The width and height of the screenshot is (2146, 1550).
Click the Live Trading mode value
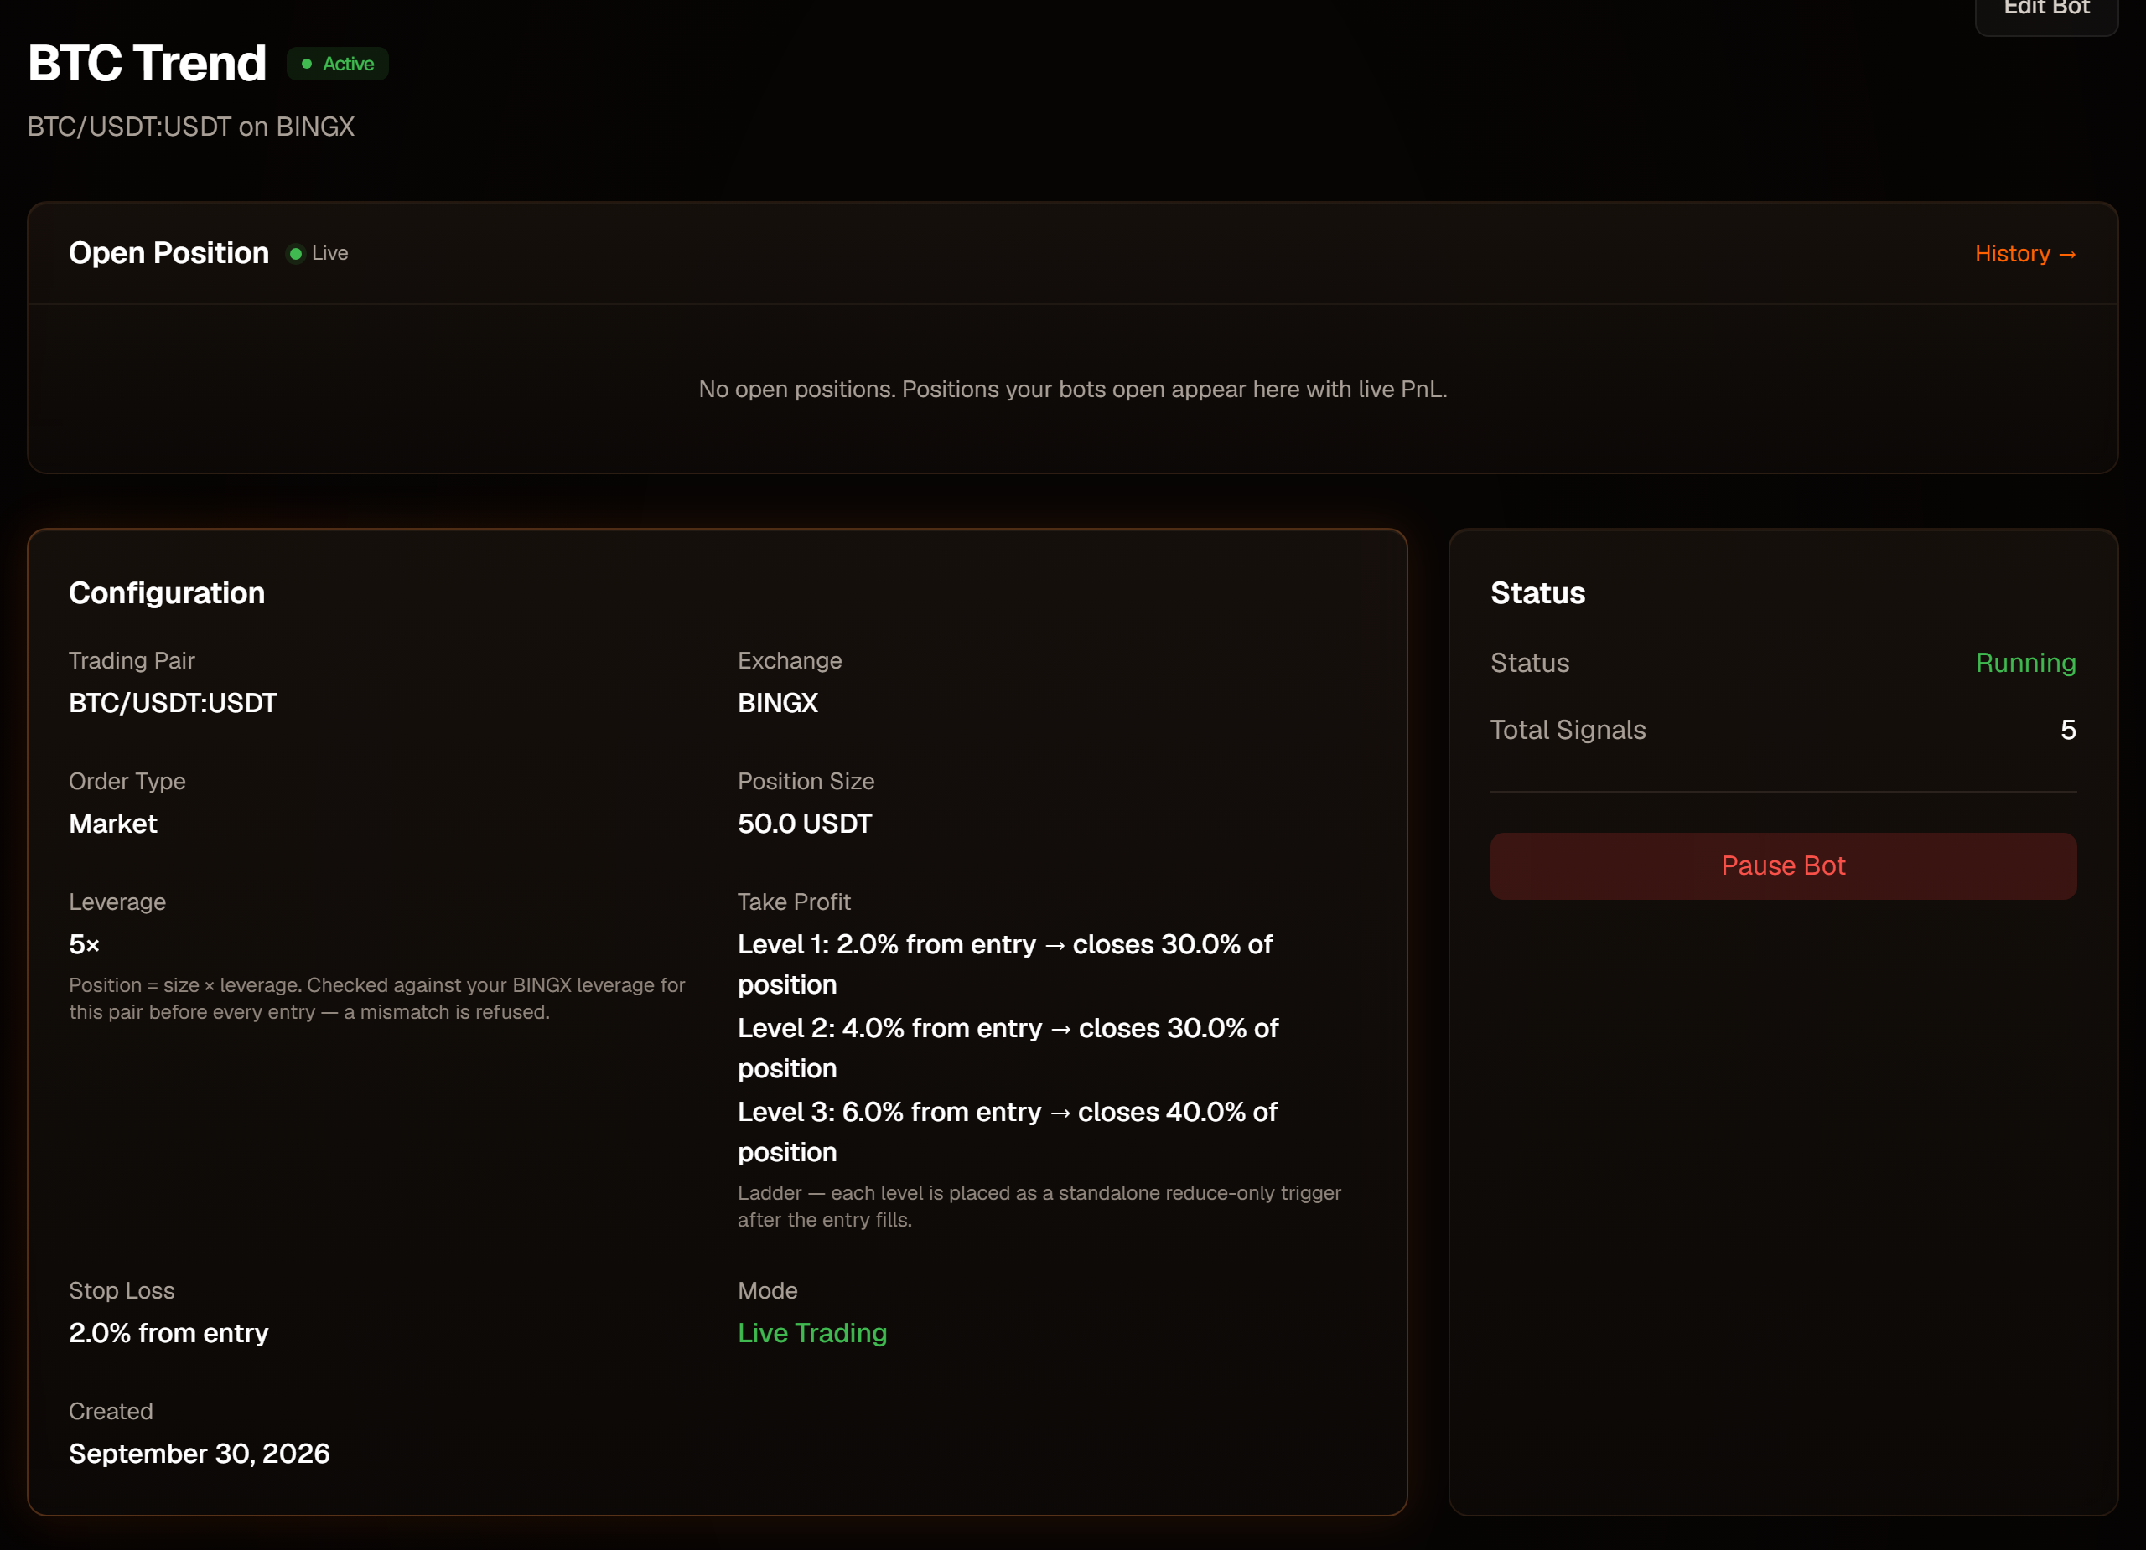[811, 1332]
